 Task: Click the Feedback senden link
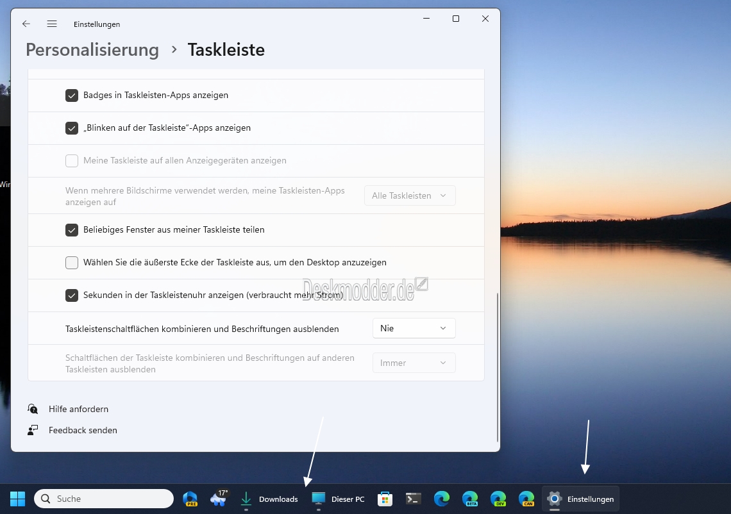[x=83, y=430]
